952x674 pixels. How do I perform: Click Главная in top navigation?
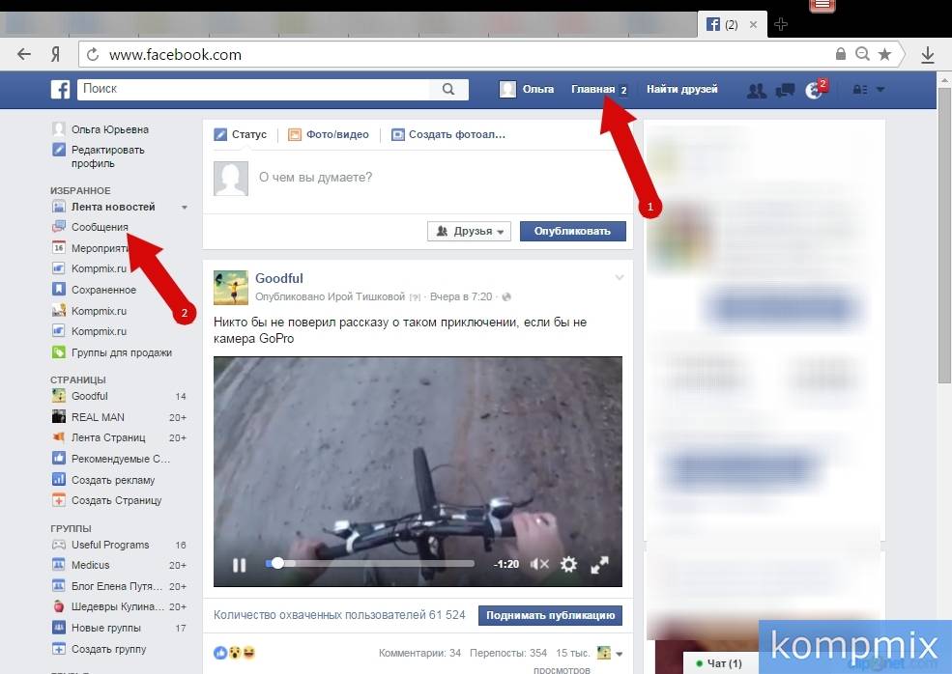[593, 89]
